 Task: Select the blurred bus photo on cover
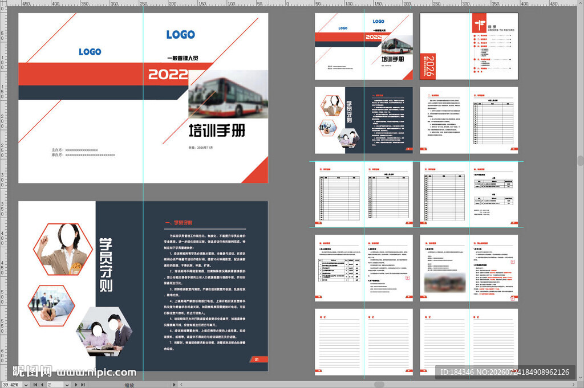[x=228, y=95]
